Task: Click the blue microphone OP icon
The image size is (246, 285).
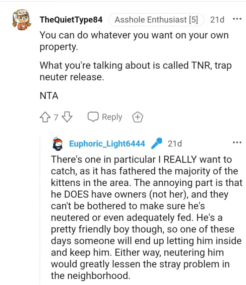Action: tap(157, 144)
